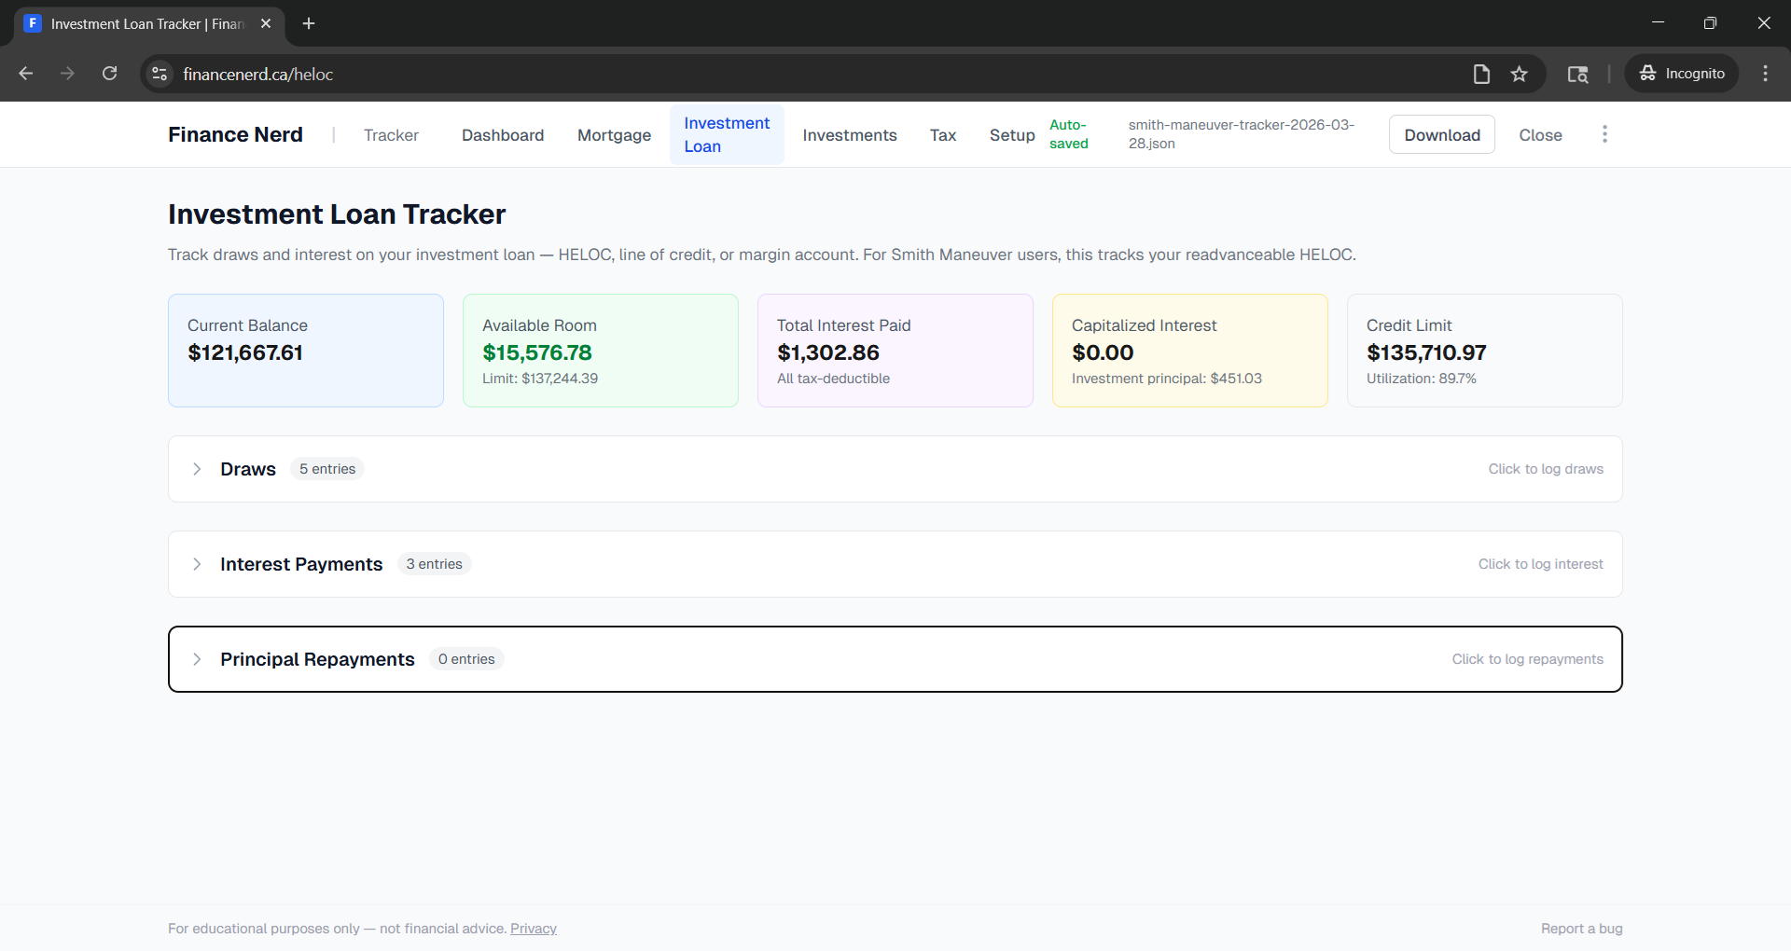Reload the page with the refresh icon
This screenshot has width=1791, height=951.
[x=109, y=73]
